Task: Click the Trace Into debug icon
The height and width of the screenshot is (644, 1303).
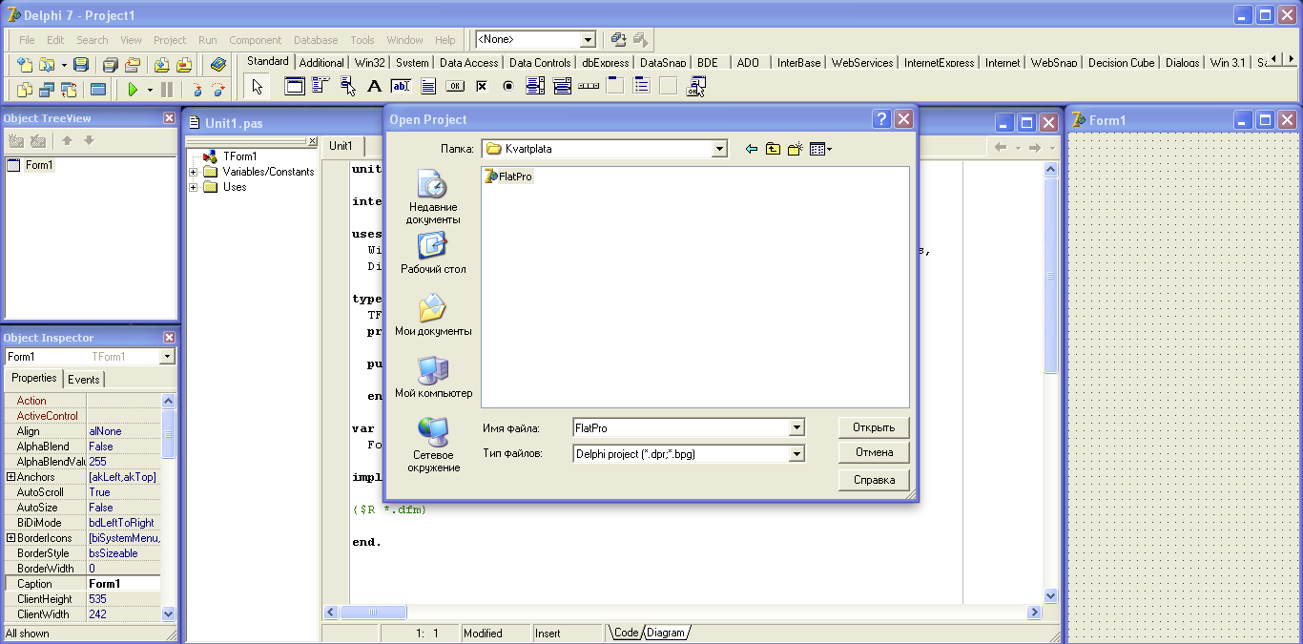Action: coord(196,90)
